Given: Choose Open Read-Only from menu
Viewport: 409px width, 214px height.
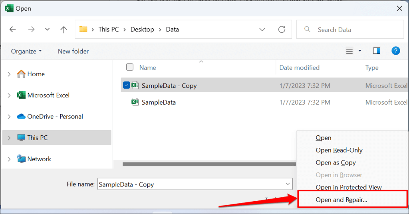Looking at the screenshot, I should [339, 150].
